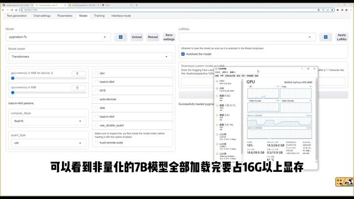This screenshot has width=354, height=199.
Task: Refresh the model list with the blue icon
Action: coord(121,37)
